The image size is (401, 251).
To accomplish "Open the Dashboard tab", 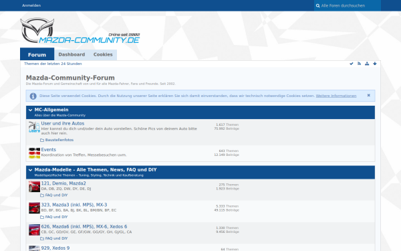I will coord(72,55).
